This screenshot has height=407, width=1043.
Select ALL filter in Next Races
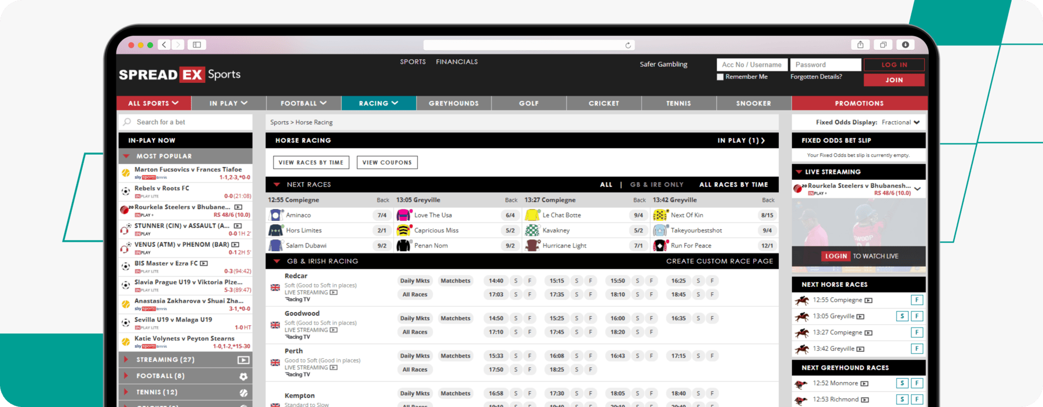(606, 184)
